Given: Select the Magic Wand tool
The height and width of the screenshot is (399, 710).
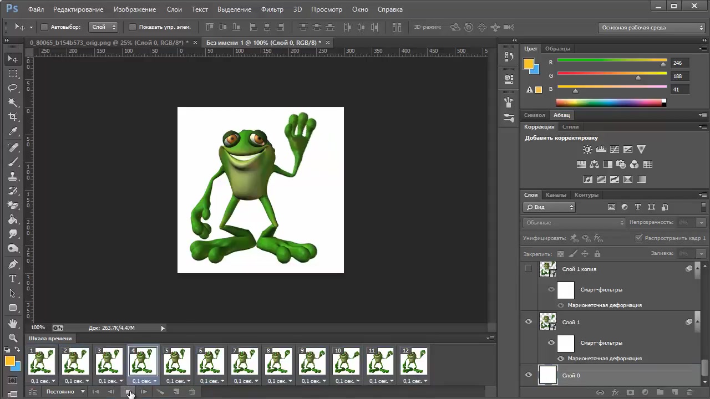Looking at the screenshot, I should point(13,103).
